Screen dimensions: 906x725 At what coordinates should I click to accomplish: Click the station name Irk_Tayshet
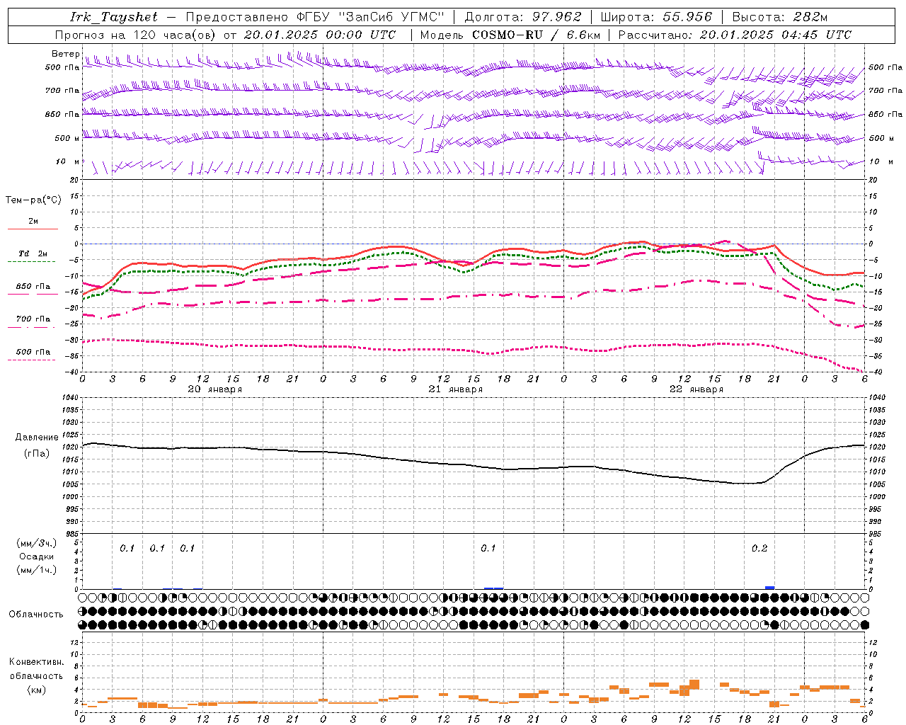coord(114,17)
